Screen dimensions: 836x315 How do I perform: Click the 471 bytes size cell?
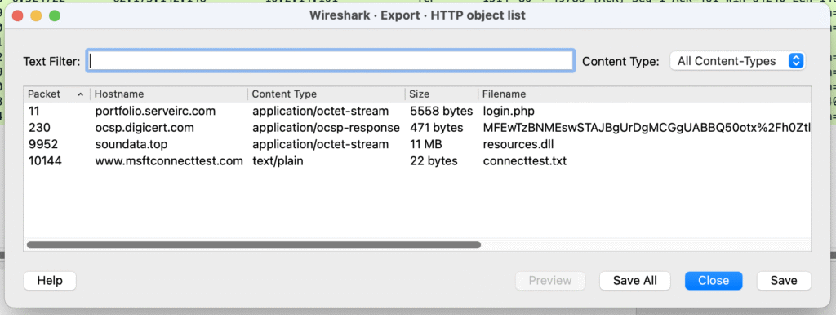[x=438, y=128]
